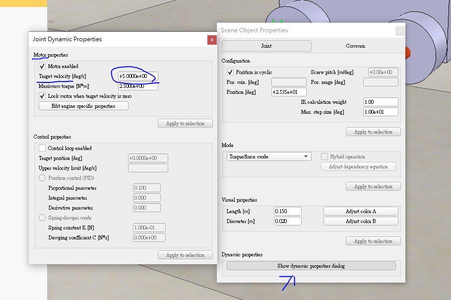Click Apply to selection under Motor properties
451x300 pixels.
click(185, 123)
